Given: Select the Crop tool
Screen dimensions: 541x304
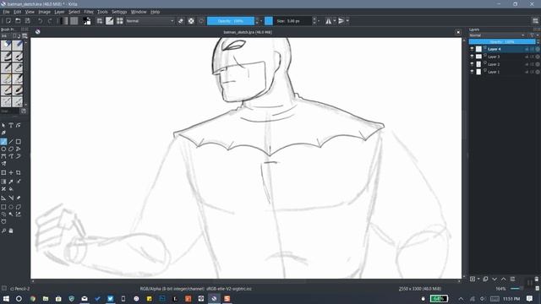Looking at the screenshot, I should (x=19, y=172).
